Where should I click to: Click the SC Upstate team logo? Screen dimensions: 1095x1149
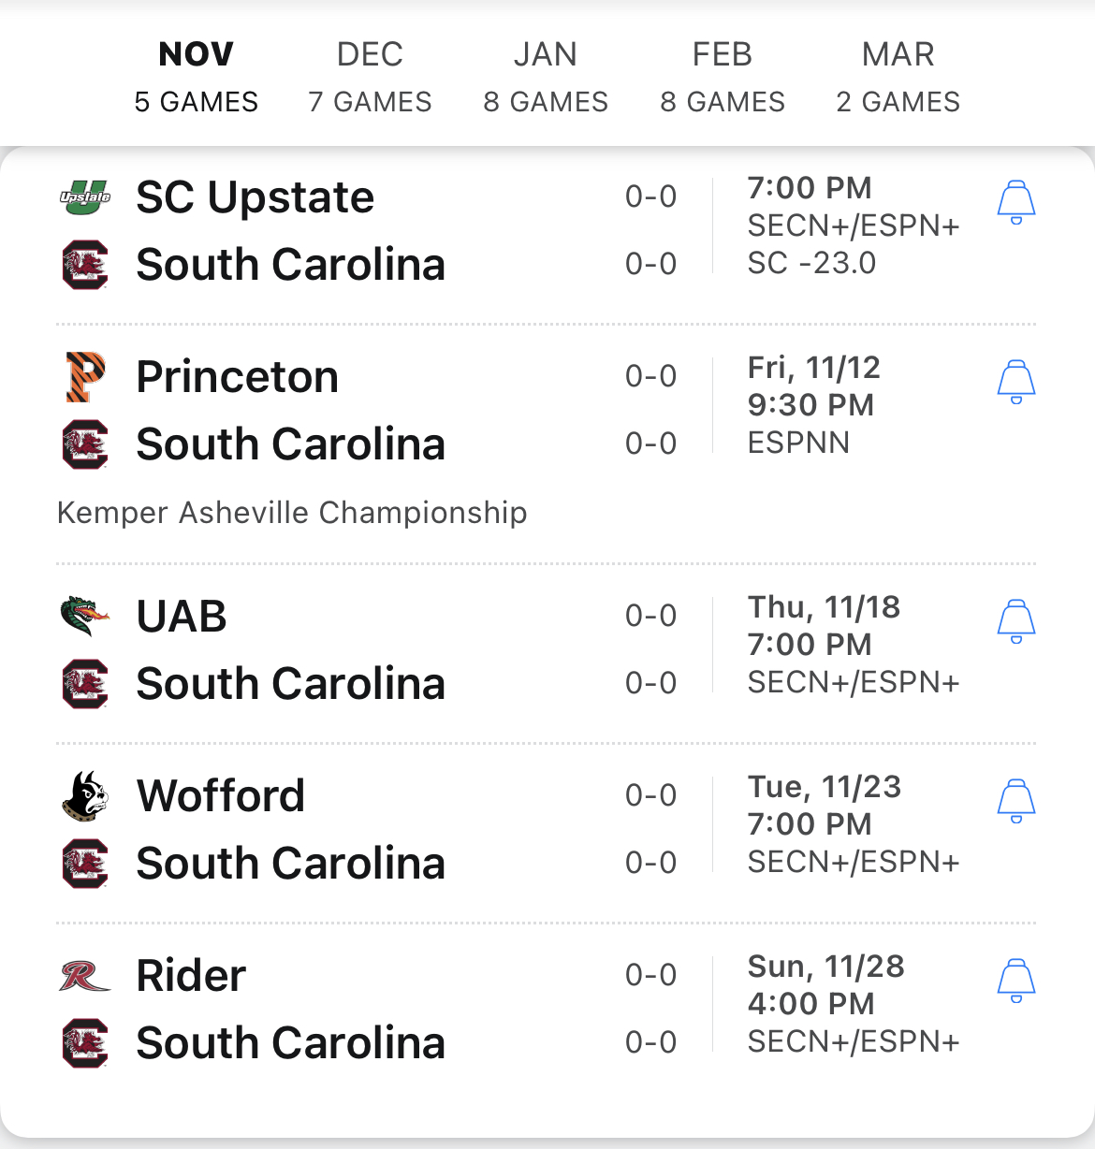coord(85,197)
